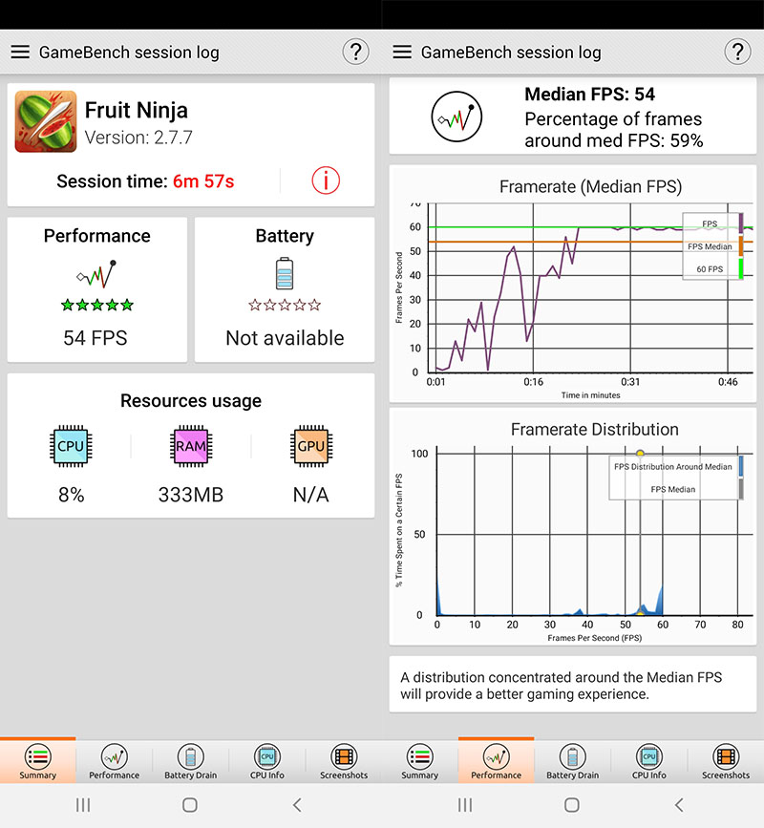764x828 pixels.
Task: Select Battery Drain tab on right screen
Action: coord(573,760)
